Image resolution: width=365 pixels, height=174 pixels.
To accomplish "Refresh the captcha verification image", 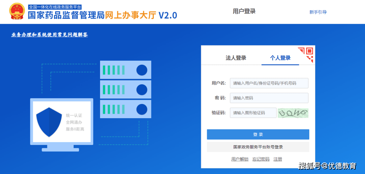I will pyautogui.click(x=293, y=113).
